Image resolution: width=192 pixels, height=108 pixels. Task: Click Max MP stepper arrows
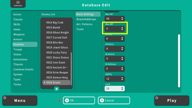point(122,29)
